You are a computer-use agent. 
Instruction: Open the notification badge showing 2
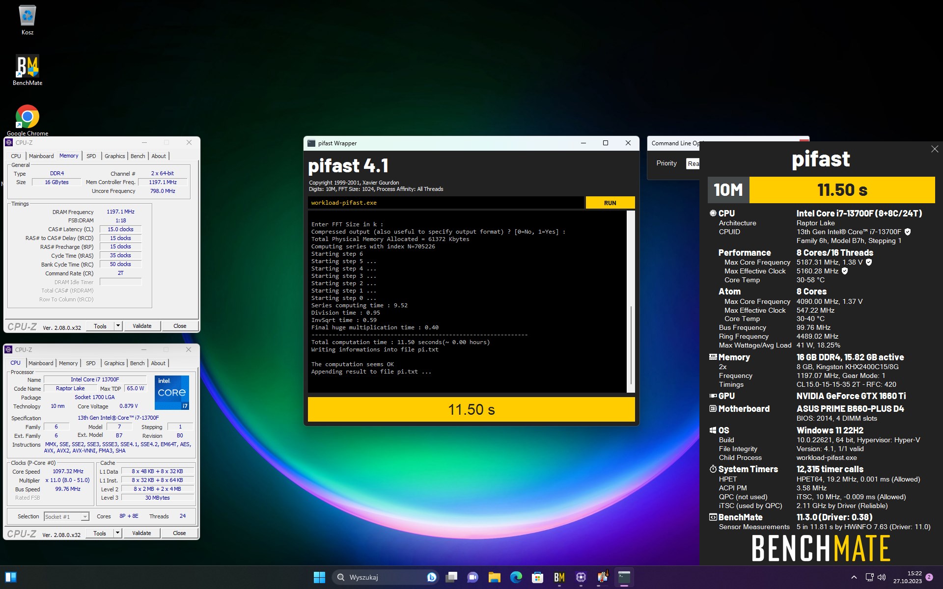[929, 577]
